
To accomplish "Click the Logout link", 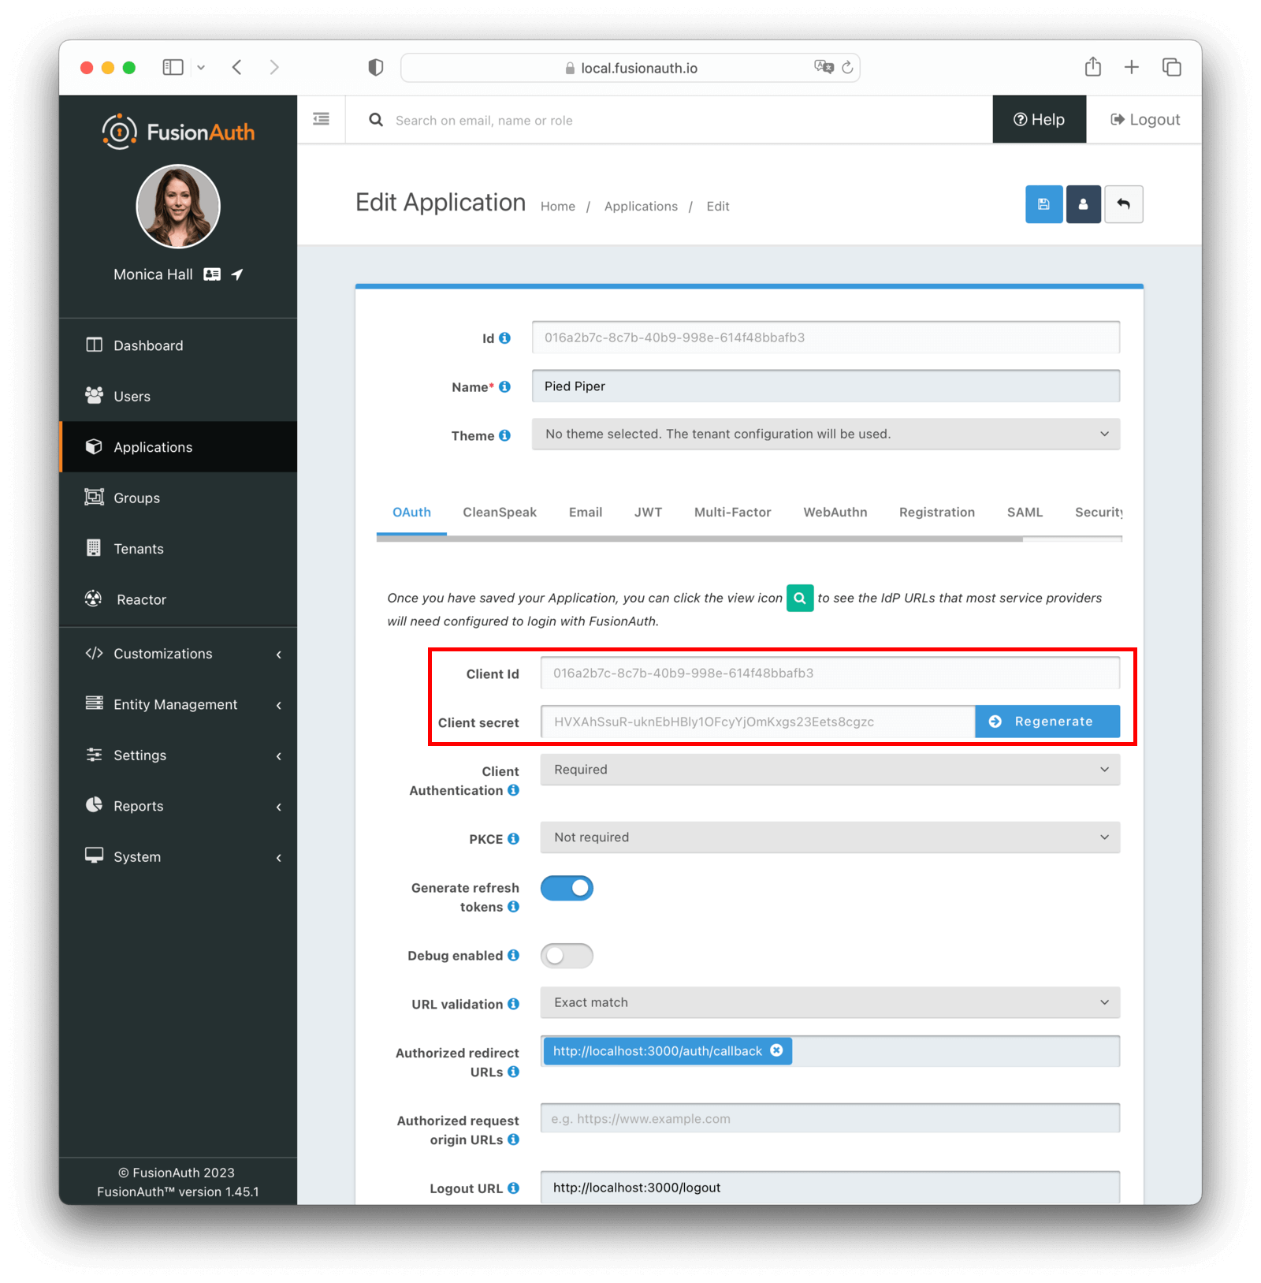I will point(1145,120).
